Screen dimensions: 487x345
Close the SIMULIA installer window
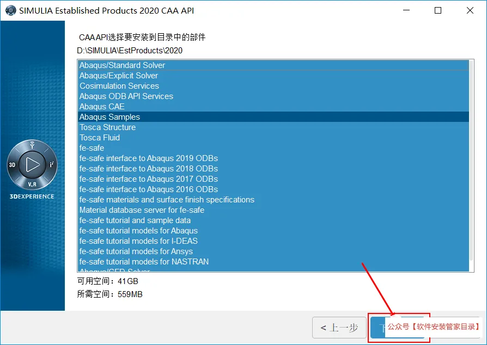[x=470, y=10]
